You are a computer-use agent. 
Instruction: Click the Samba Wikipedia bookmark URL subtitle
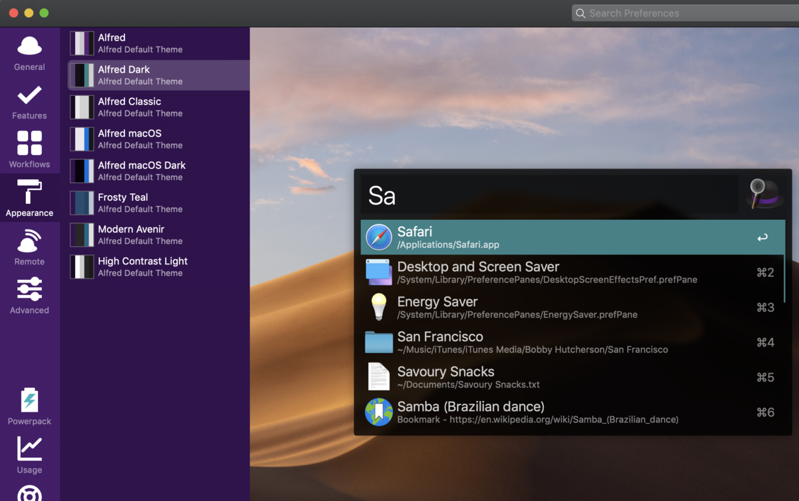538,420
